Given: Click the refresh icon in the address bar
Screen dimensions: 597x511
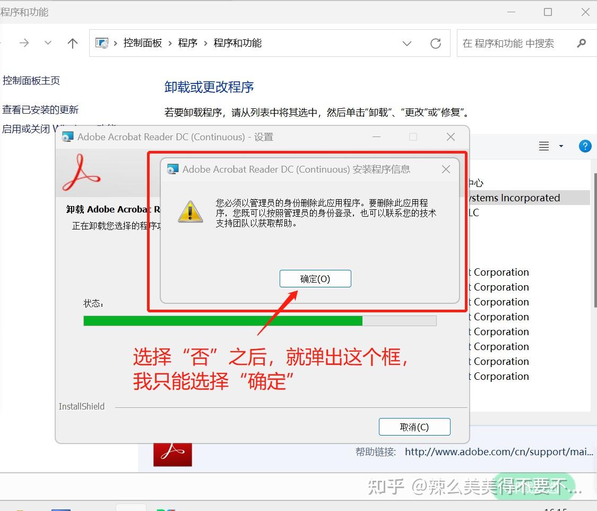Looking at the screenshot, I should 436,43.
